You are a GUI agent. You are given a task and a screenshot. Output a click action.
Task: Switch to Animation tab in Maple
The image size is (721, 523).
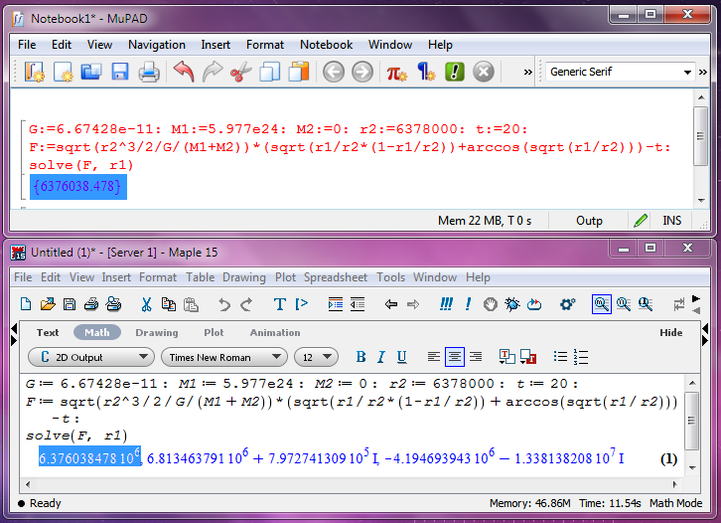click(x=275, y=332)
